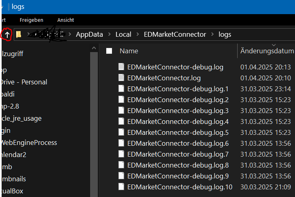Click file icon of EDMarketConnector-debug.log
This screenshot has width=295, height=197.
pyautogui.click(x=121, y=67)
